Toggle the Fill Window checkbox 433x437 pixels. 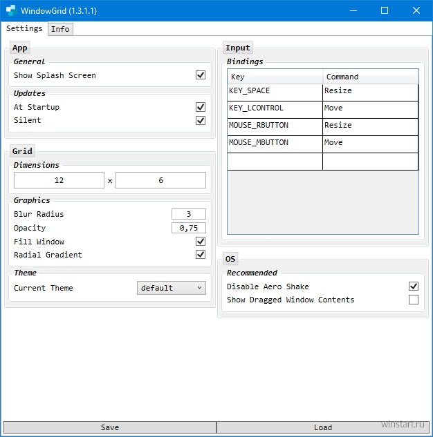(201, 242)
